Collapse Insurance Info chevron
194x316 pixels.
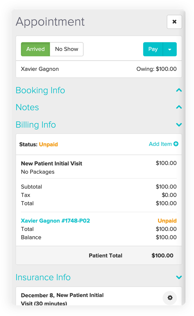tap(179, 277)
